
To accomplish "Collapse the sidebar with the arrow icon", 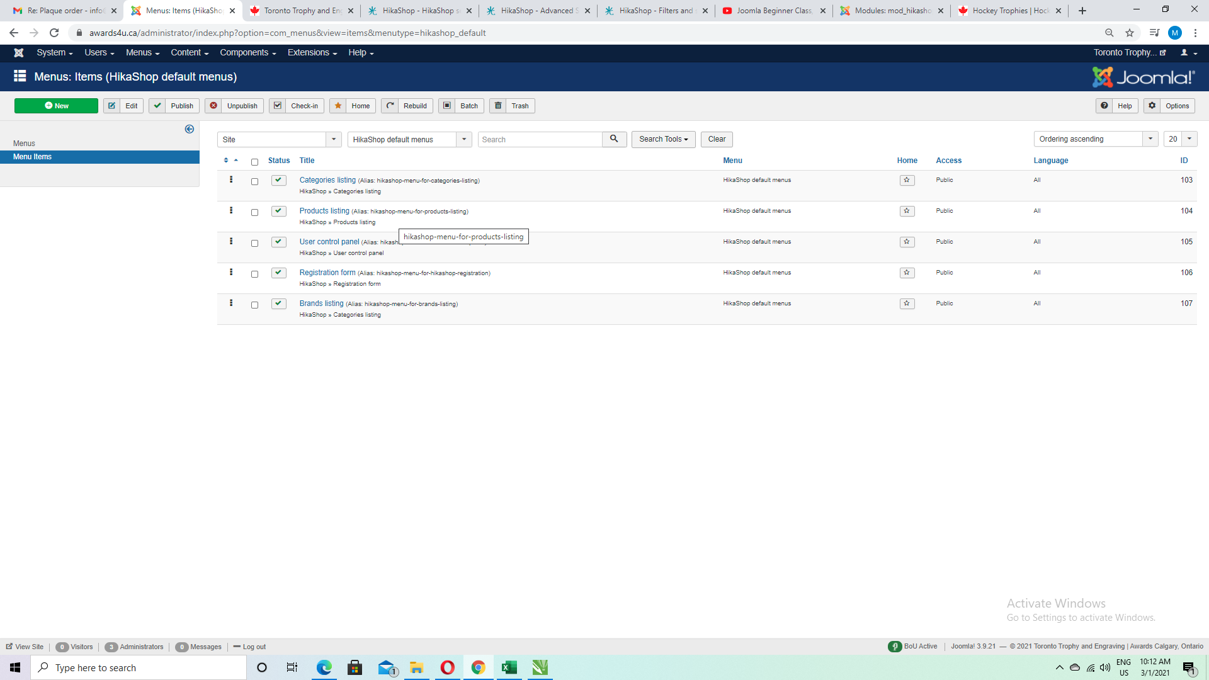I will click(x=189, y=129).
